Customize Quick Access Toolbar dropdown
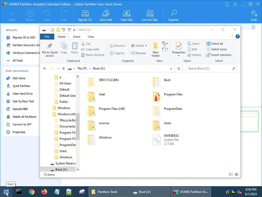 pyautogui.click(x=74, y=30)
